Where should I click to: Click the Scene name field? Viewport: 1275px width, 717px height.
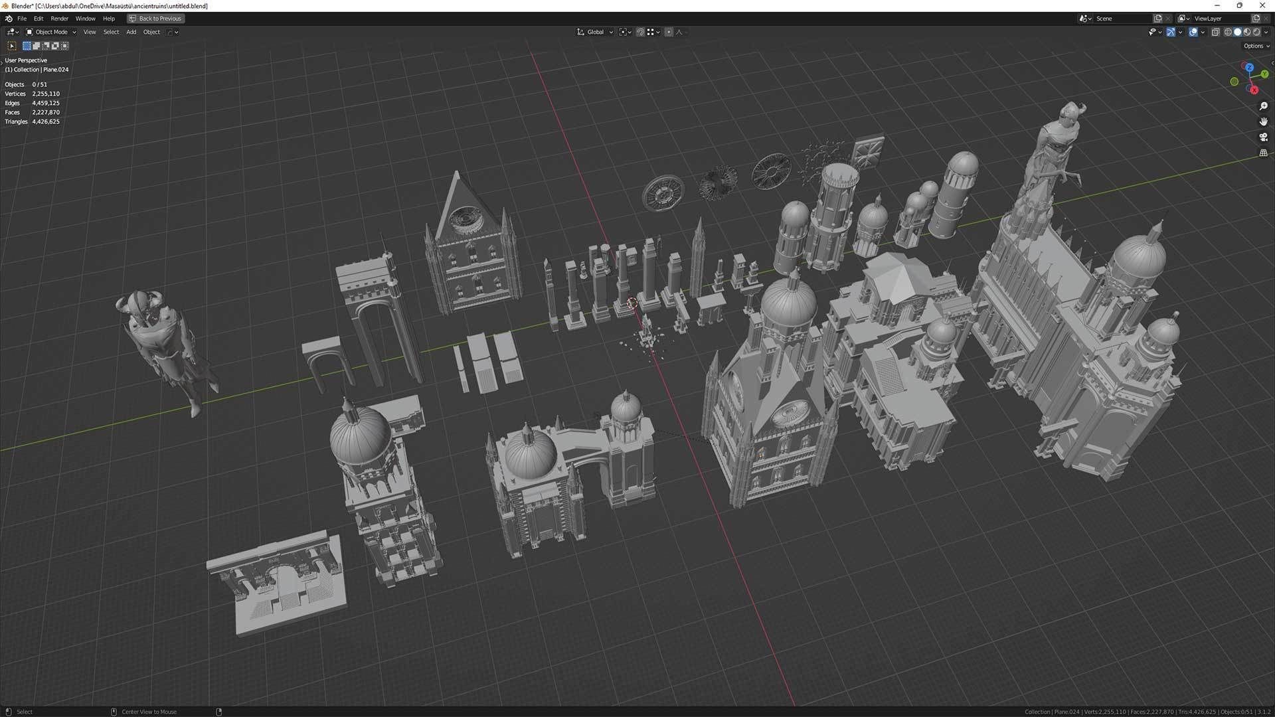pyautogui.click(x=1123, y=19)
